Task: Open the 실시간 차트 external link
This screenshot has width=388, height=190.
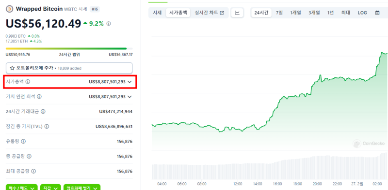Action: (x=210, y=13)
